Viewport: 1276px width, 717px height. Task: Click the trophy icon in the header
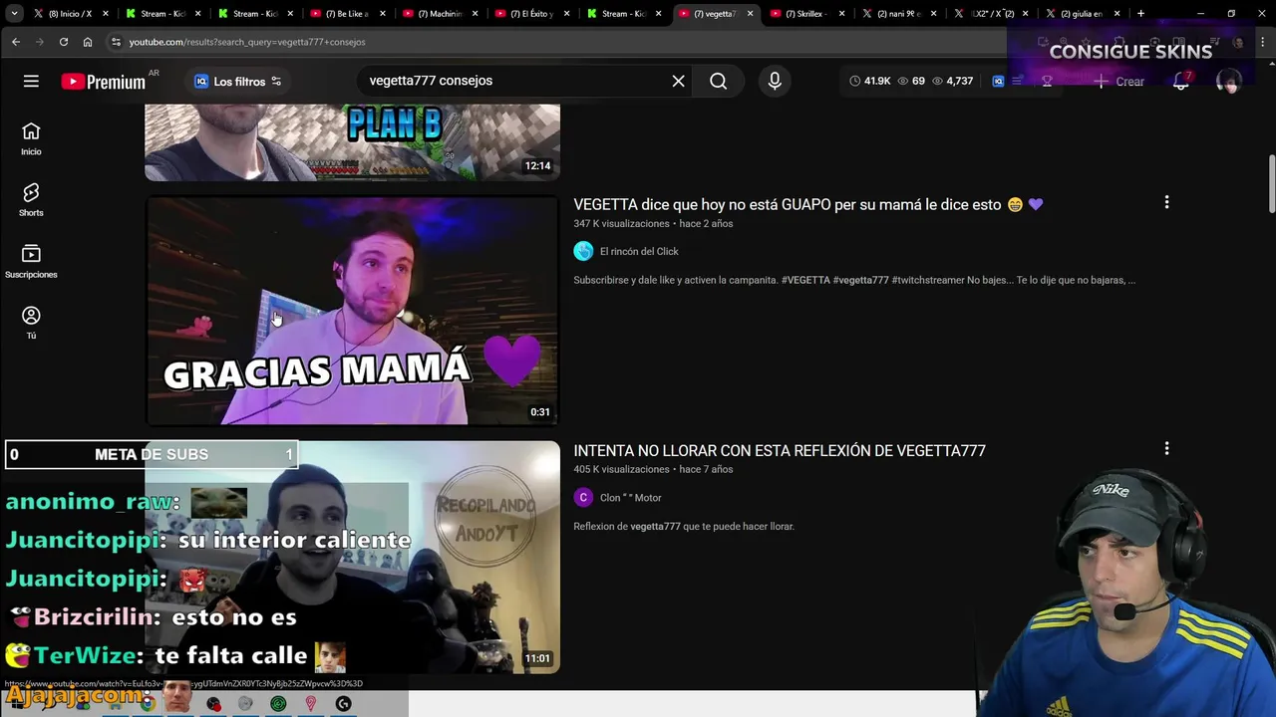tap(1047, 81)
